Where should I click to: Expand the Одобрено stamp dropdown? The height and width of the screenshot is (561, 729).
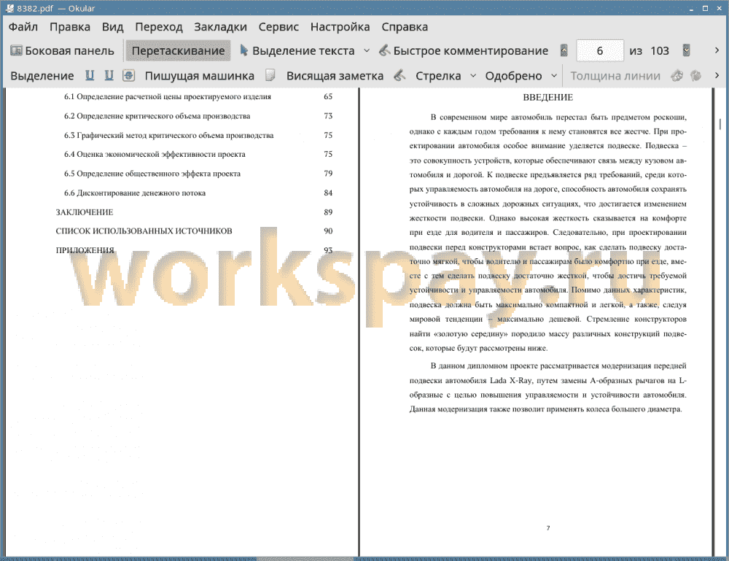pyautogui.click(x=554, y=75)
